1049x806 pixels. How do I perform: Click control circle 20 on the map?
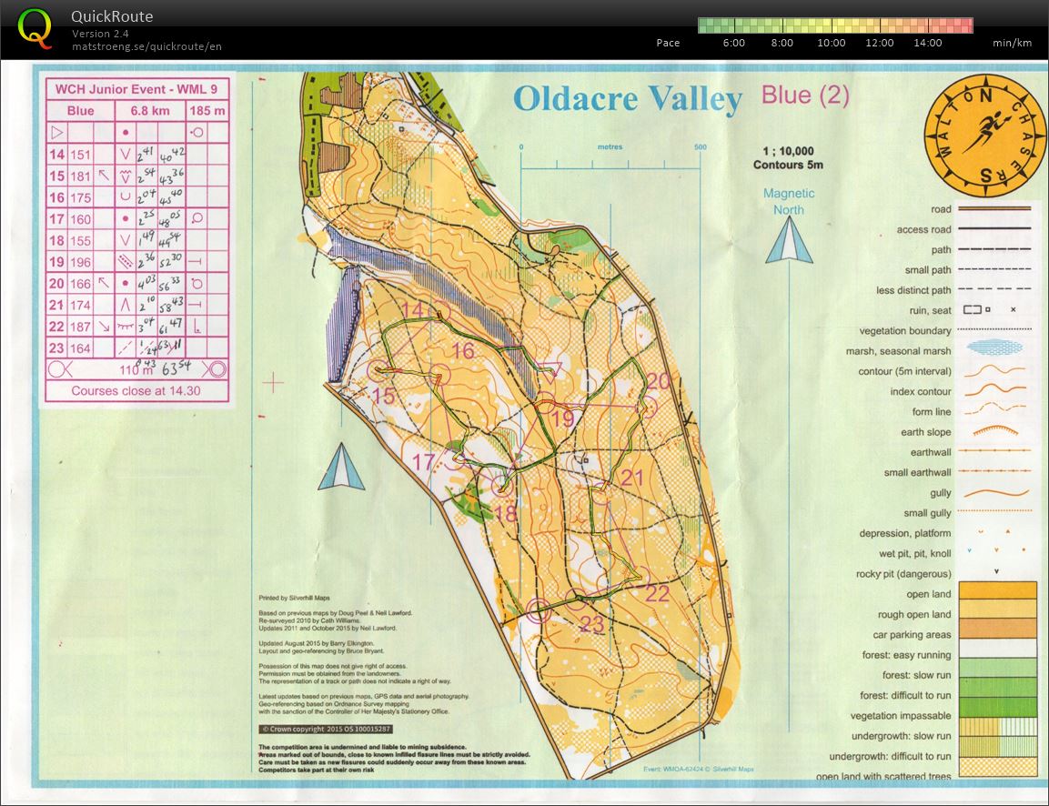point(646,407)
